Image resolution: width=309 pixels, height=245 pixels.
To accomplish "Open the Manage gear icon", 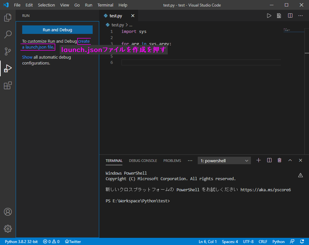I will tap(8, 229).
